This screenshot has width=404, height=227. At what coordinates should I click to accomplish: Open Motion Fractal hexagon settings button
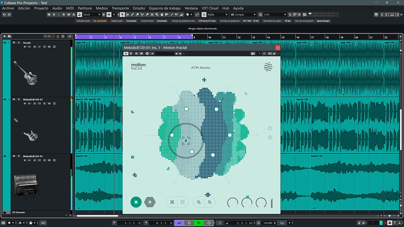click(150, 202)
